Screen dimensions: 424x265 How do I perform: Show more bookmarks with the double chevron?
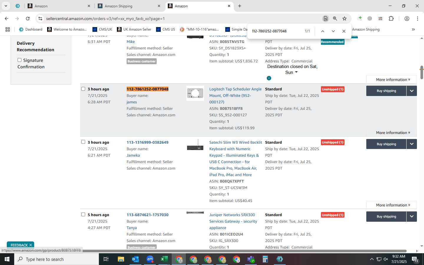click(413, 29)
